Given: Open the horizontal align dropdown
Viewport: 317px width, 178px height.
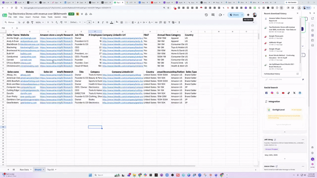Looking at the screenshot, I should click(x=133, y=22).
